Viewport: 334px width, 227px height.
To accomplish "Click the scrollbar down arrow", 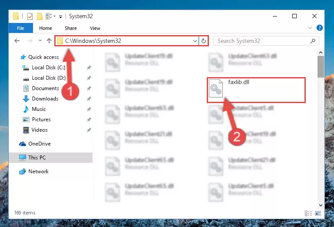I will point(321,205).
